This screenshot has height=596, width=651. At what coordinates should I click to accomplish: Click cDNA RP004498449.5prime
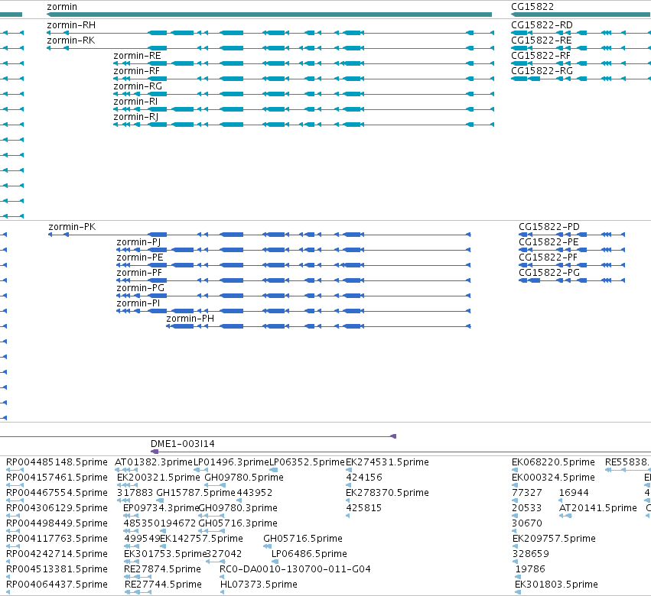click(x=57, y=523)
